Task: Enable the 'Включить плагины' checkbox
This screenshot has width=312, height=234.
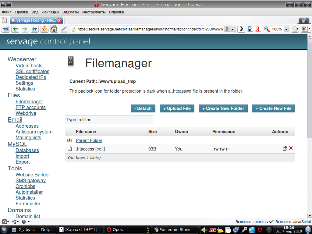Action: [x=231, y=222]
